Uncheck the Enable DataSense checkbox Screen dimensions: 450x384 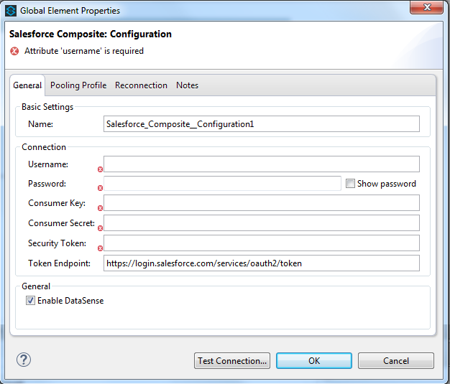pos(30,301)
